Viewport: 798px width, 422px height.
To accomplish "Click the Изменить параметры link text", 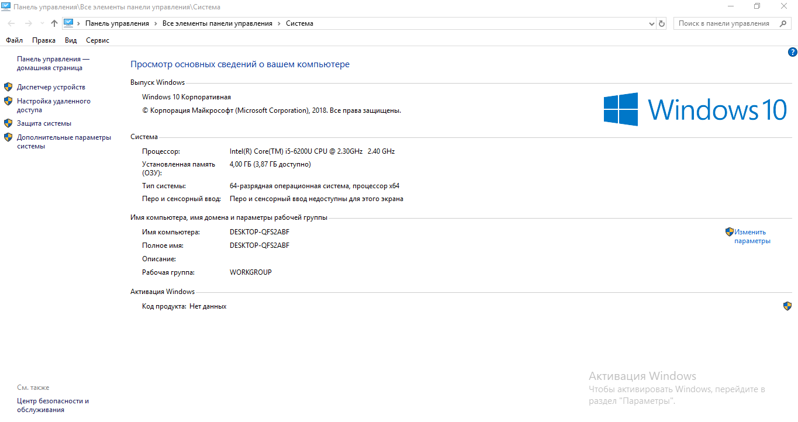I will coord(752,236).
